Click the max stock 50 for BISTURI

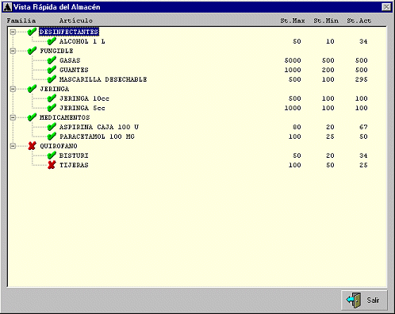click(297, 155)
